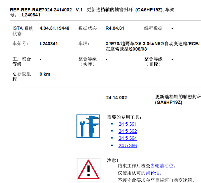Select the (GA6HP19Z) text under repair title

[x=168, y=102]
